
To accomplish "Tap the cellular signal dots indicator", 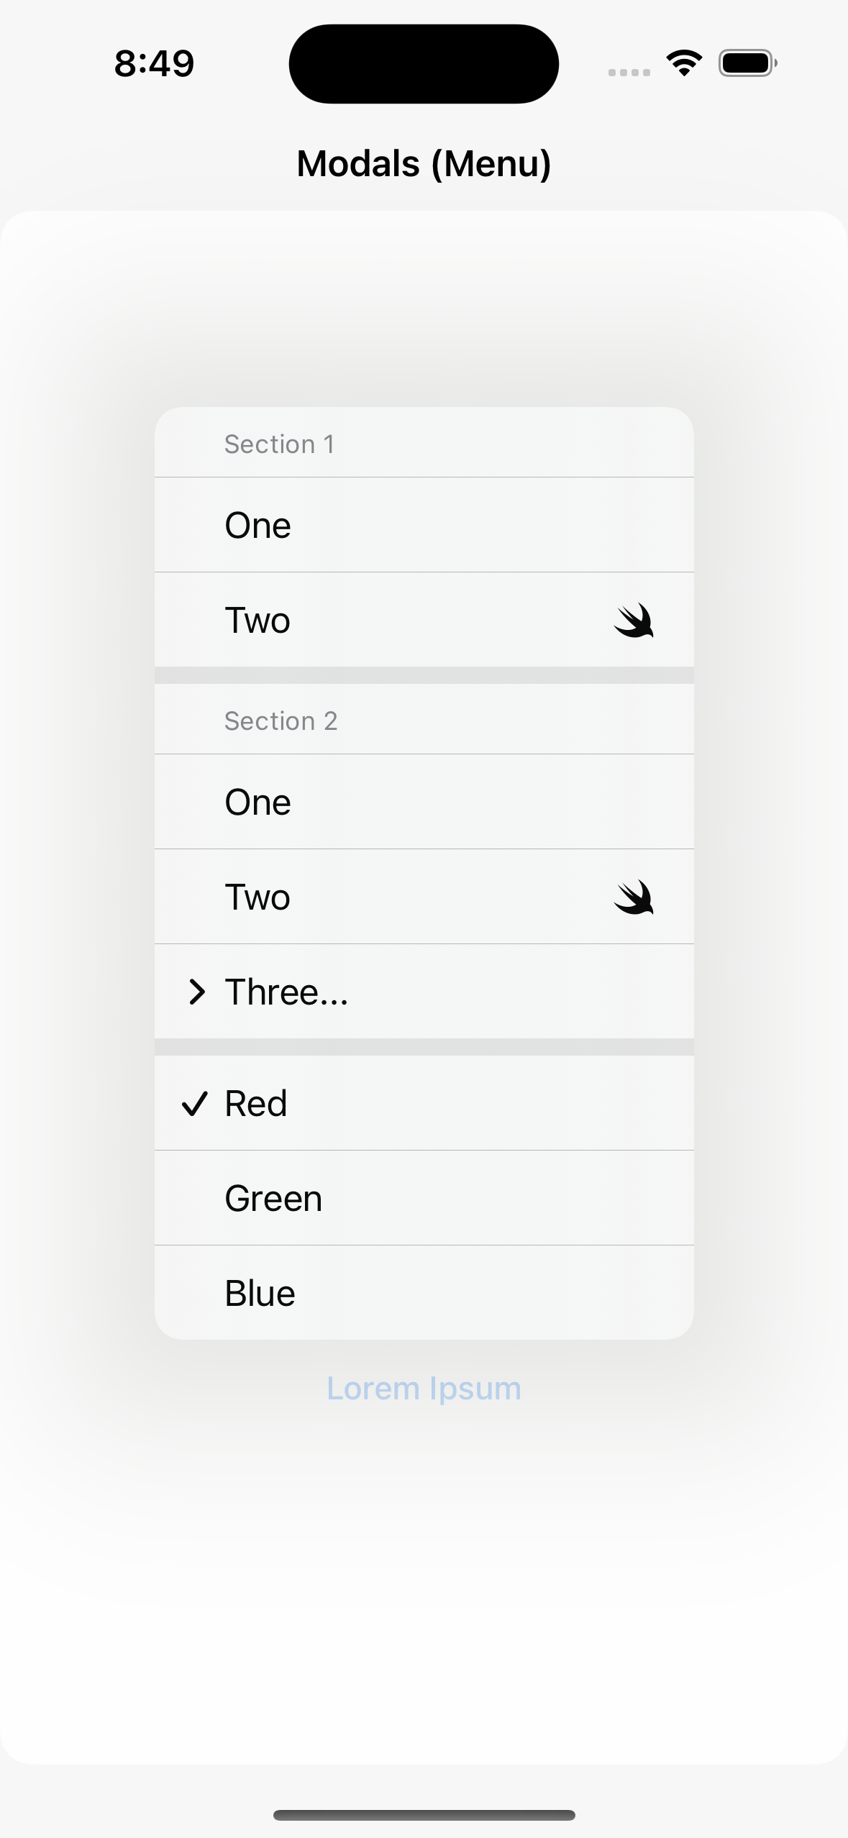I will (629, 72).
